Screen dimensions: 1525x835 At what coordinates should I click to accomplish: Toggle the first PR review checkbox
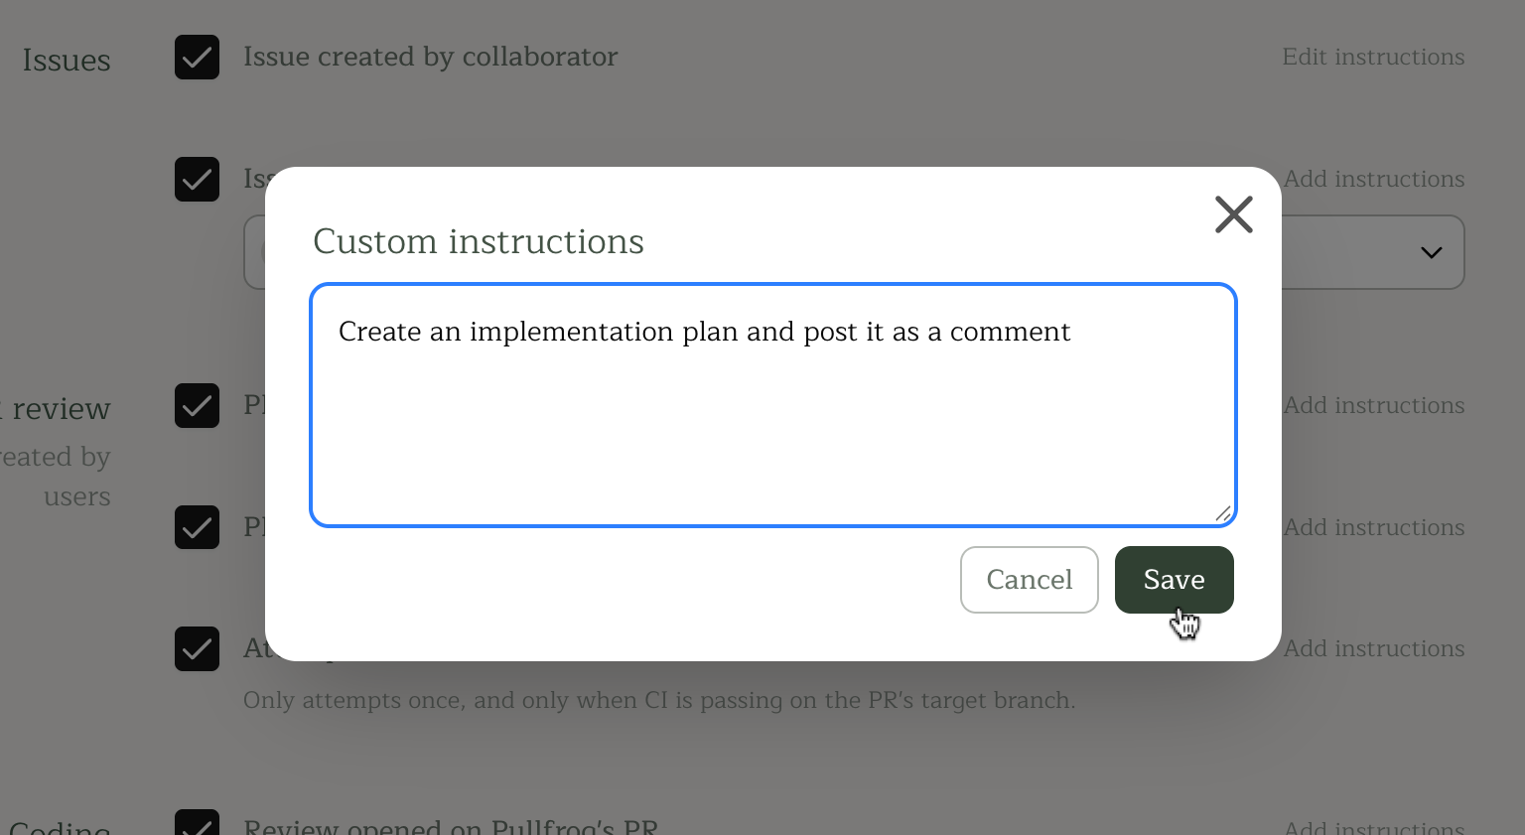[197, 405]
